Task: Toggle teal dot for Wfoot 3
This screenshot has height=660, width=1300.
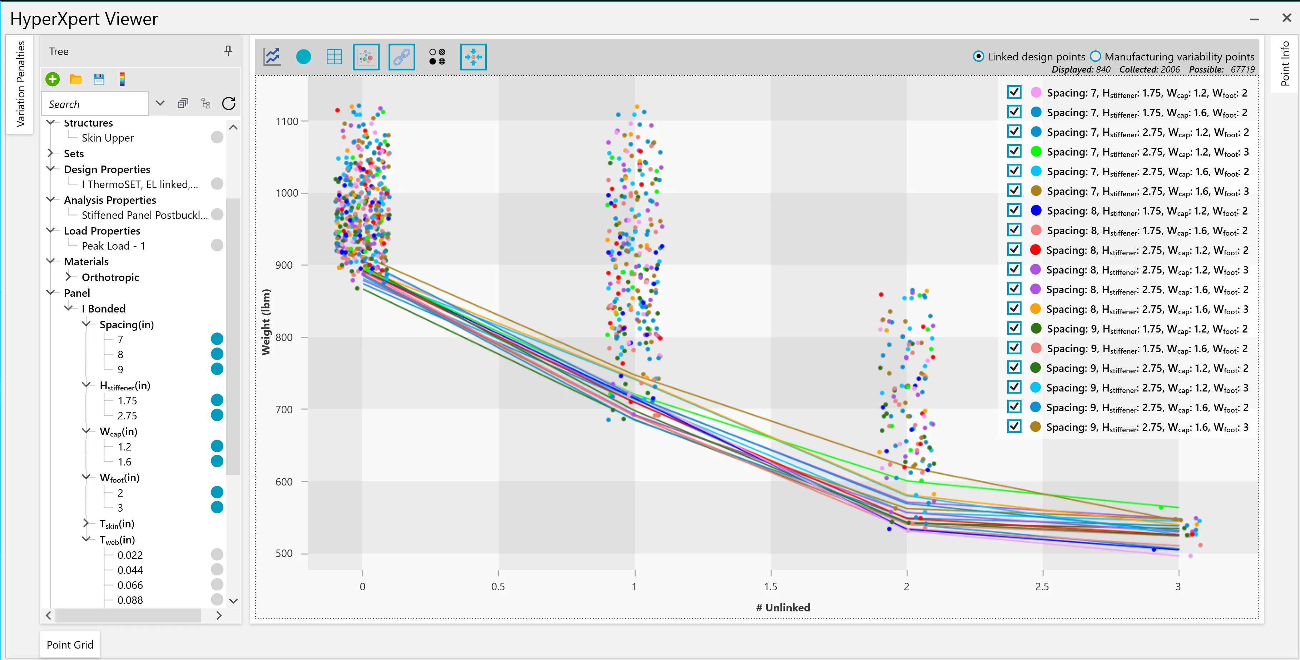Action: click(217, 507)
